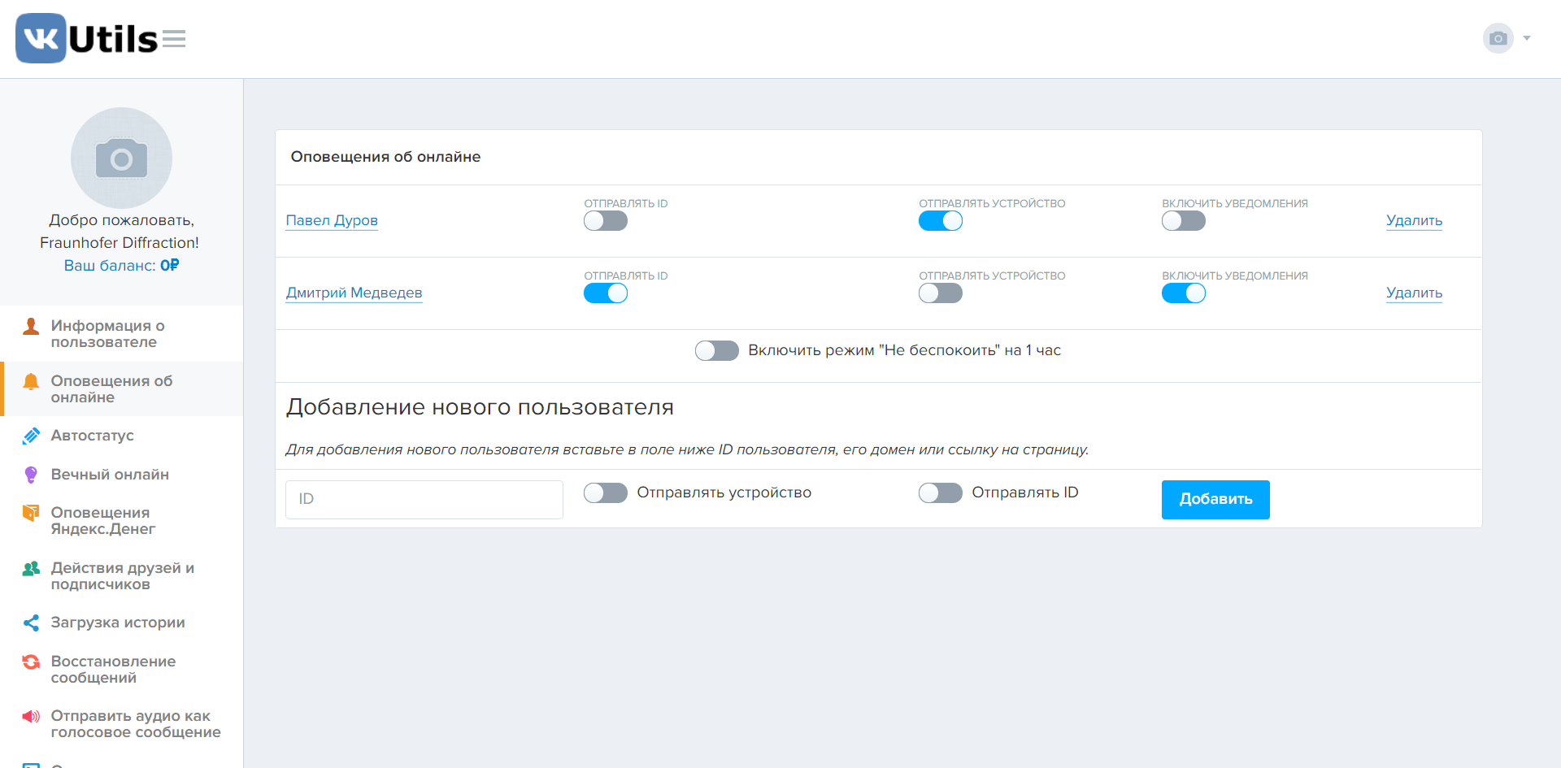The height and width of the screenshot is (768, 1561).
Task: Click the blue share icon for stories
Action: click(31, 623)
